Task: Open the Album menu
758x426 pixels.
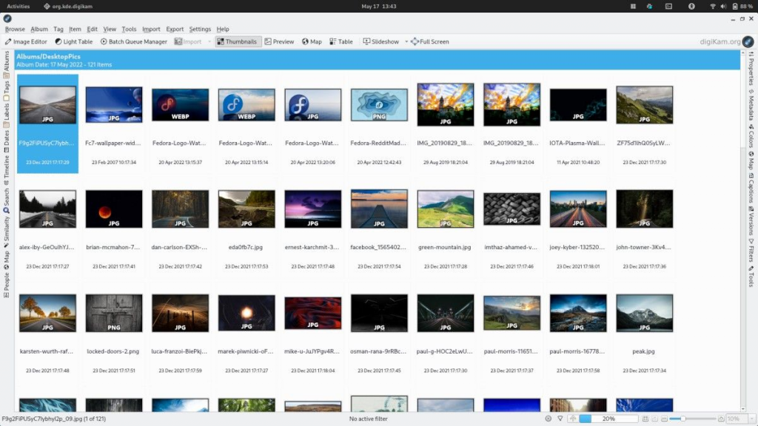Action: (39, 29)
